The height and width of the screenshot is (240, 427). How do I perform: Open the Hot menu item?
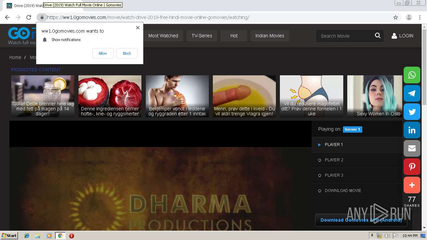(x=234, y=36)
